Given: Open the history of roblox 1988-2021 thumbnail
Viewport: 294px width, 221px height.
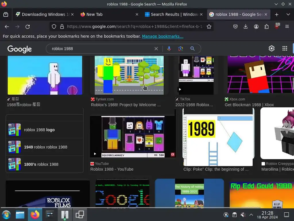Looking at the screenshot, I should [x=189, y=193].
